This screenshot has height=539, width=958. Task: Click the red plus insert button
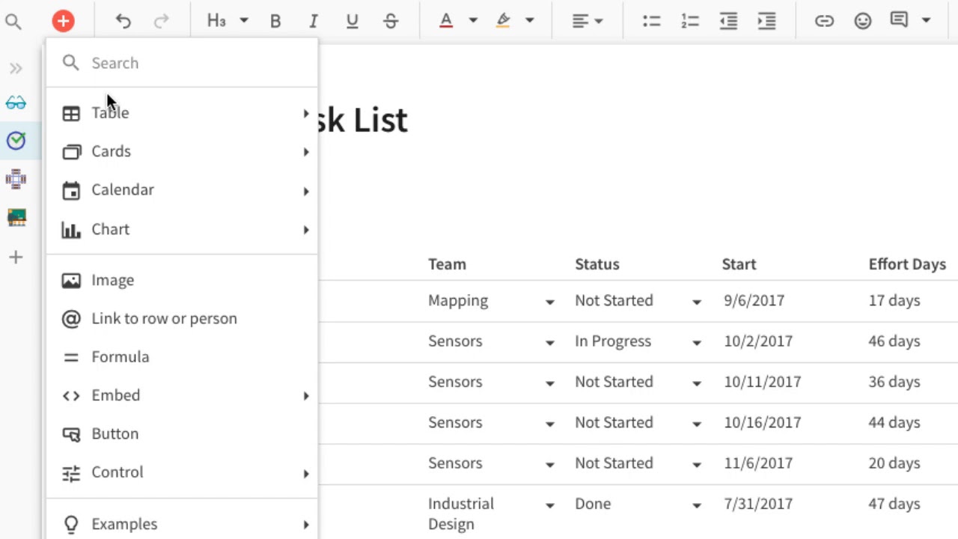[63, 21]
